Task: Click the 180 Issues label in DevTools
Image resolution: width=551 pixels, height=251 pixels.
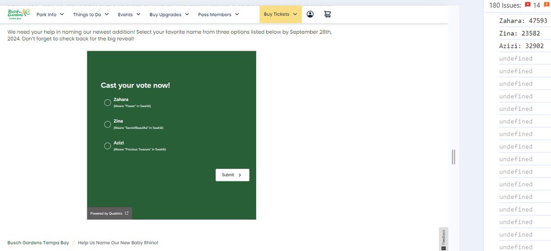Action: pos(506,5)
